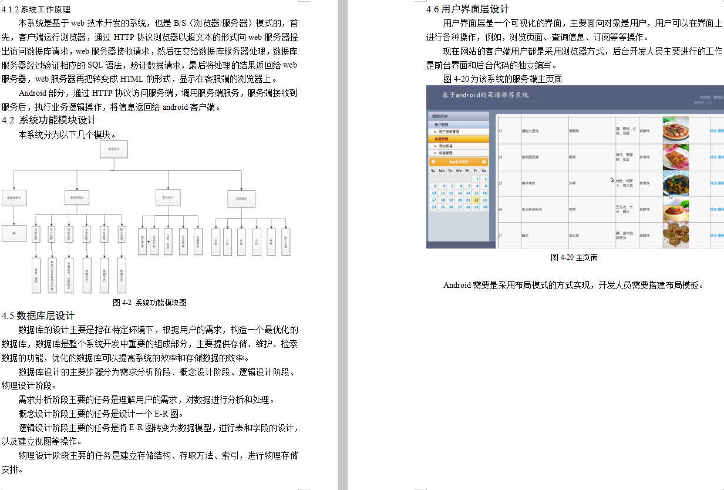Expand the 用户信息管理 arrow in sidebar
This screenshot has width=724, height=490.
click(x=435, y=132)
